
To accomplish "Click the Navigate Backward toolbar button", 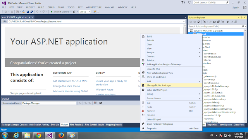I will tap(6, 12).
